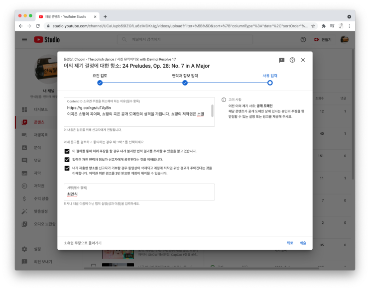Reload the page with refresh icon
This screenshot has width=370, height=290.
[38, 26]
